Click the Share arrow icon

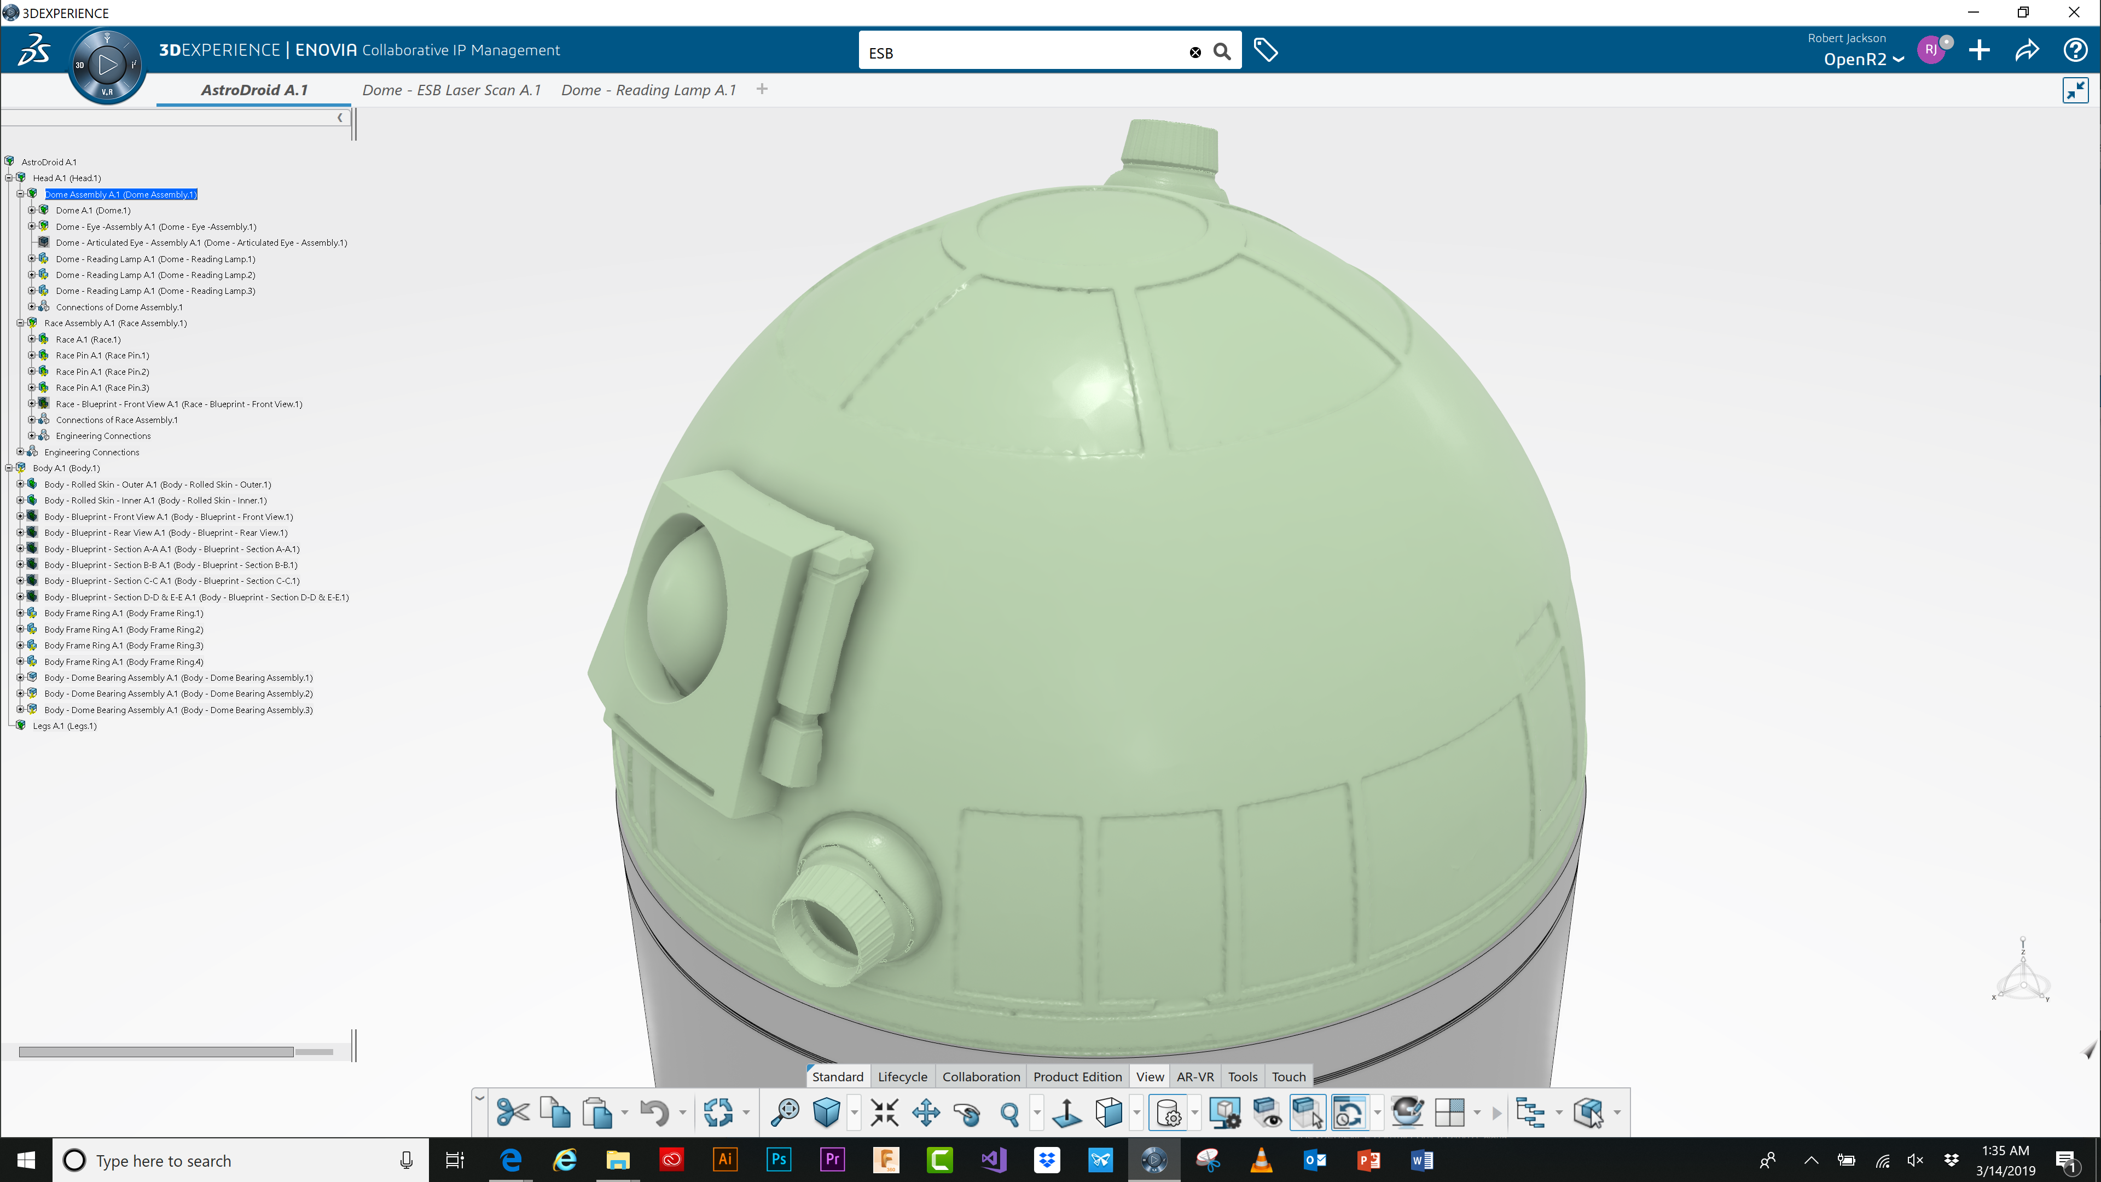pos(2027,50)
